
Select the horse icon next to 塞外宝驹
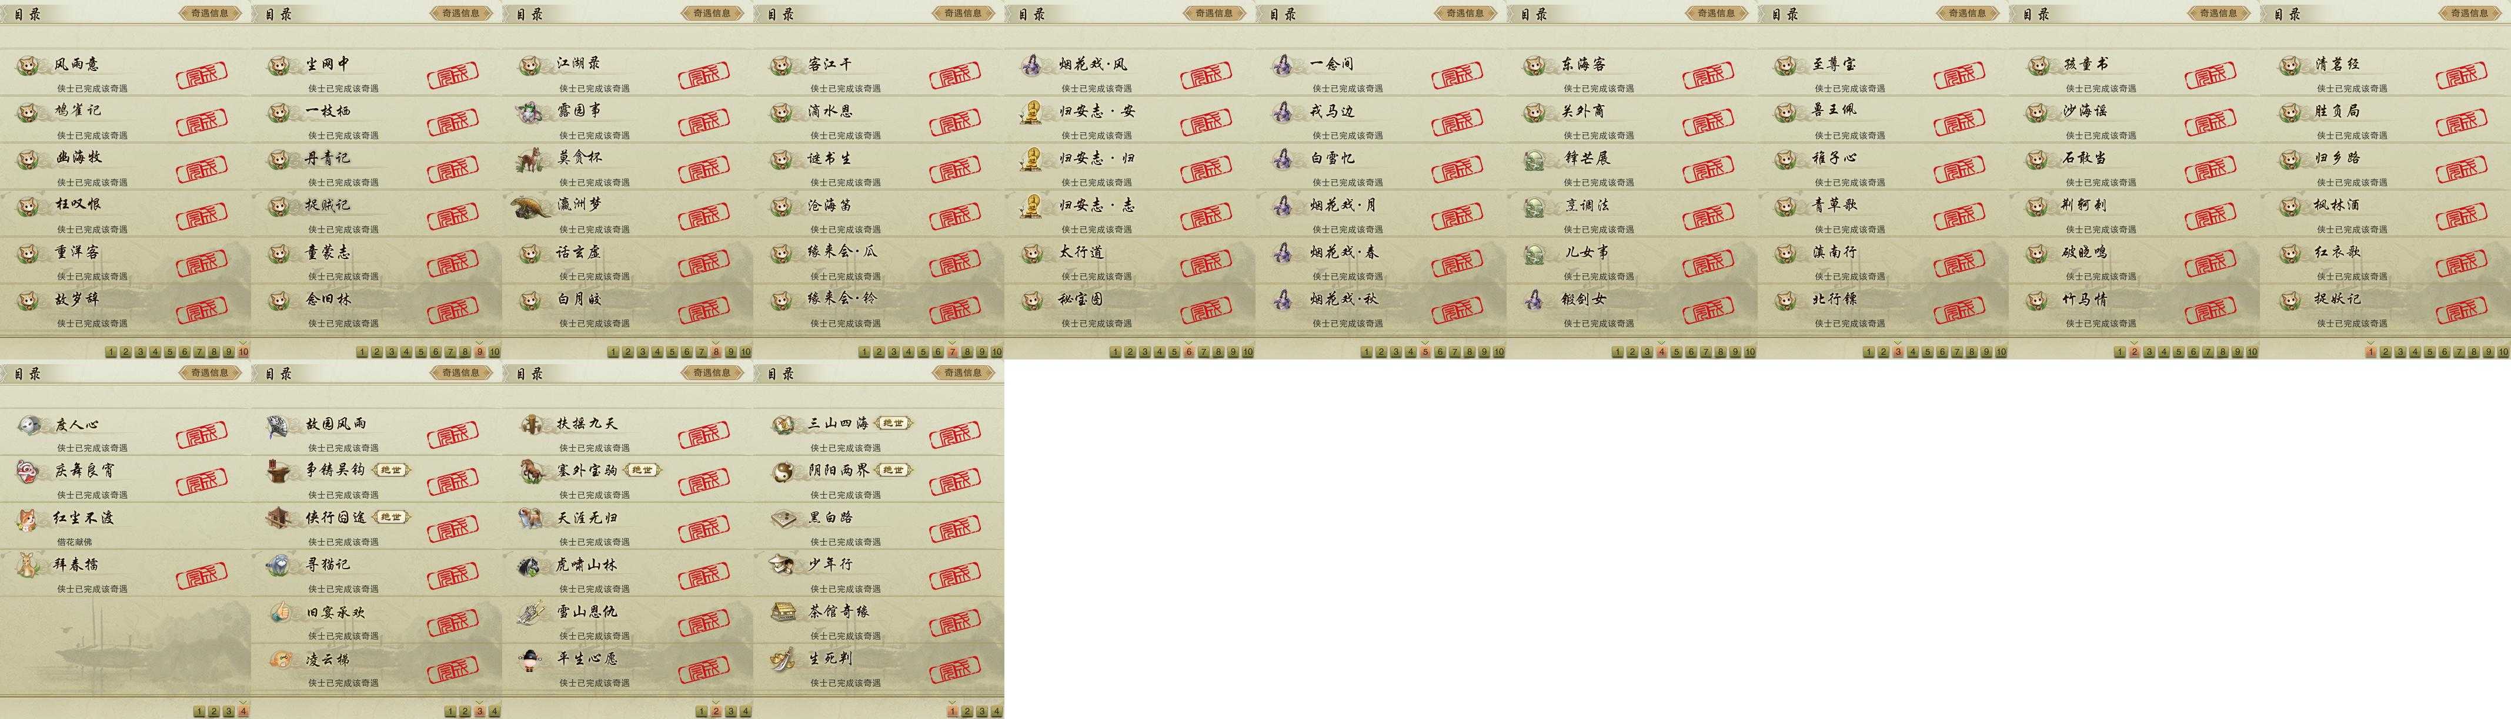point(531,472)
